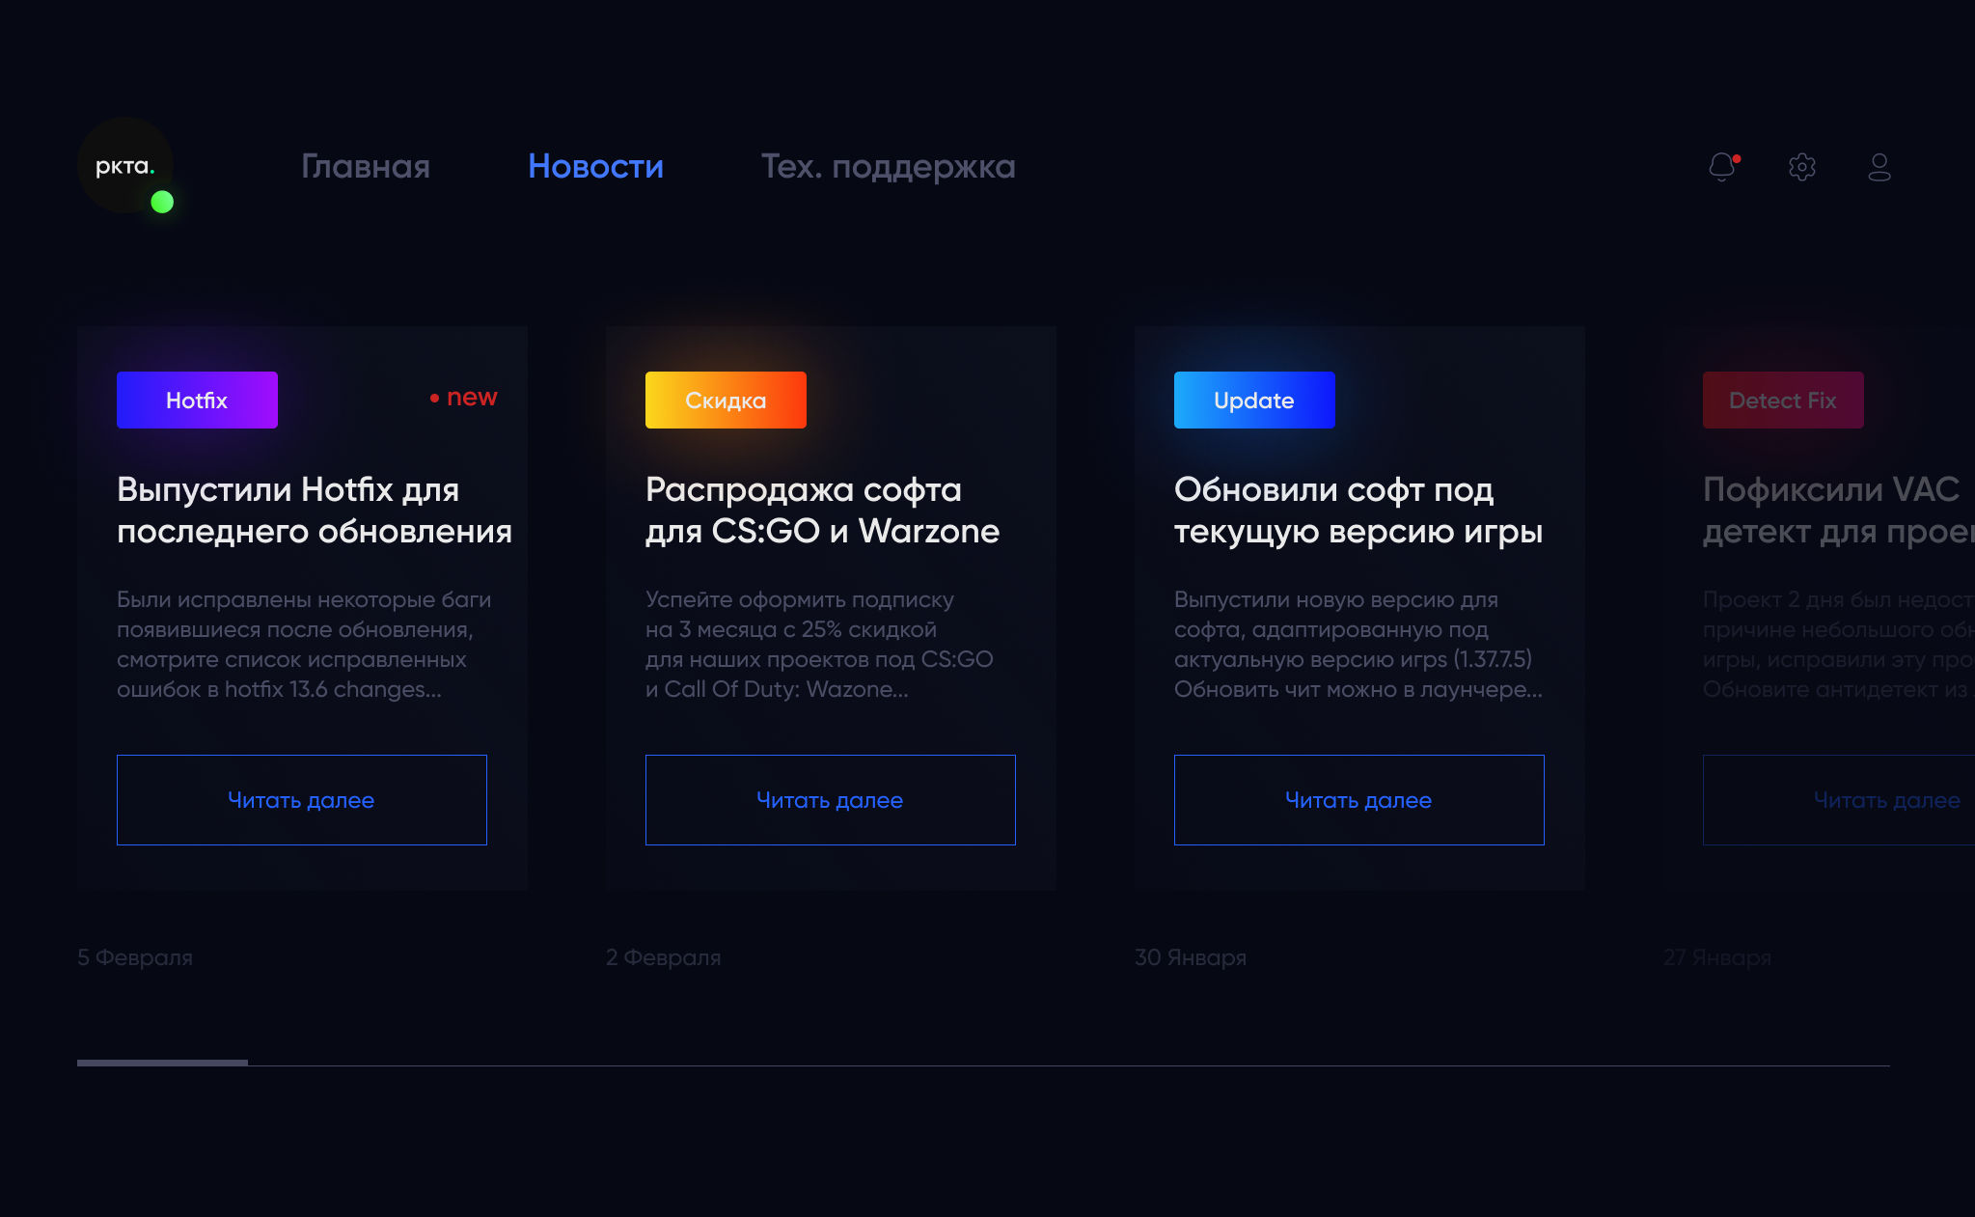Open settings via the gear icon
1975x1217 pixels.
click(1801, 167)
